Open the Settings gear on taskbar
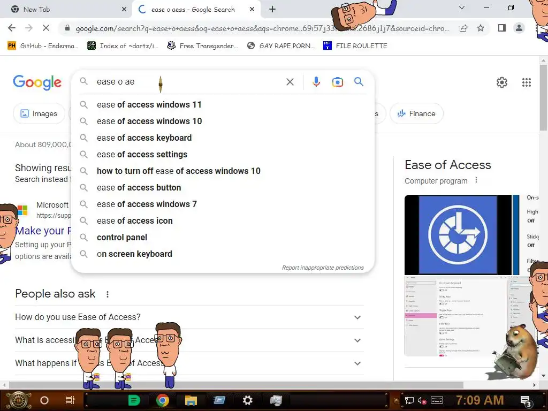548x411 pixels. click(x=247, y=400)
